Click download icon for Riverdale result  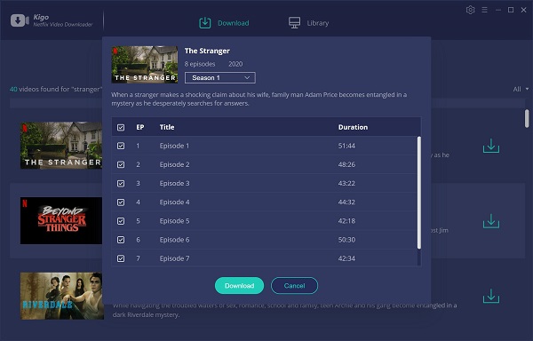point(491,297)
